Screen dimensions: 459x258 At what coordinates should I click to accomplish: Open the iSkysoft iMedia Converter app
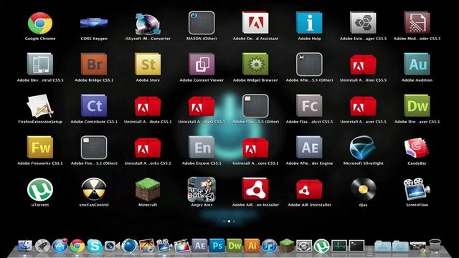[148, 24]
